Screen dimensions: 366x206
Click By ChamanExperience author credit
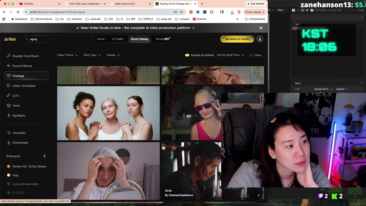pos(179,195)
